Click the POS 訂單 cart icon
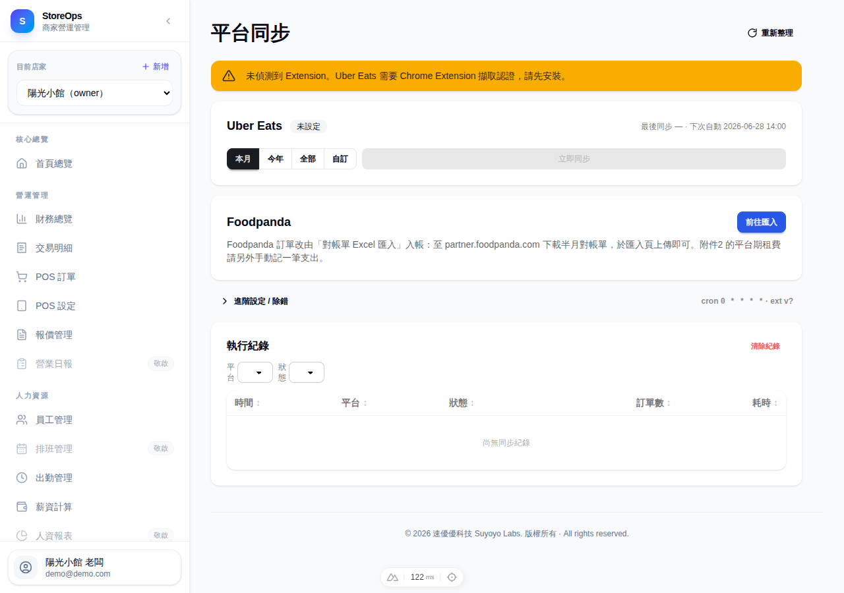 22,277
